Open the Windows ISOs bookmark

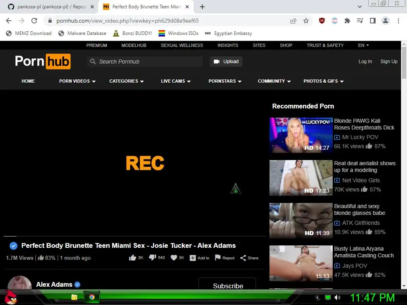tap(178, 33)
